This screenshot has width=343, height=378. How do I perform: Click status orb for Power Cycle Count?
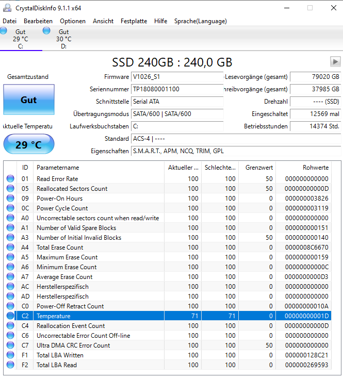click(10, 208)
